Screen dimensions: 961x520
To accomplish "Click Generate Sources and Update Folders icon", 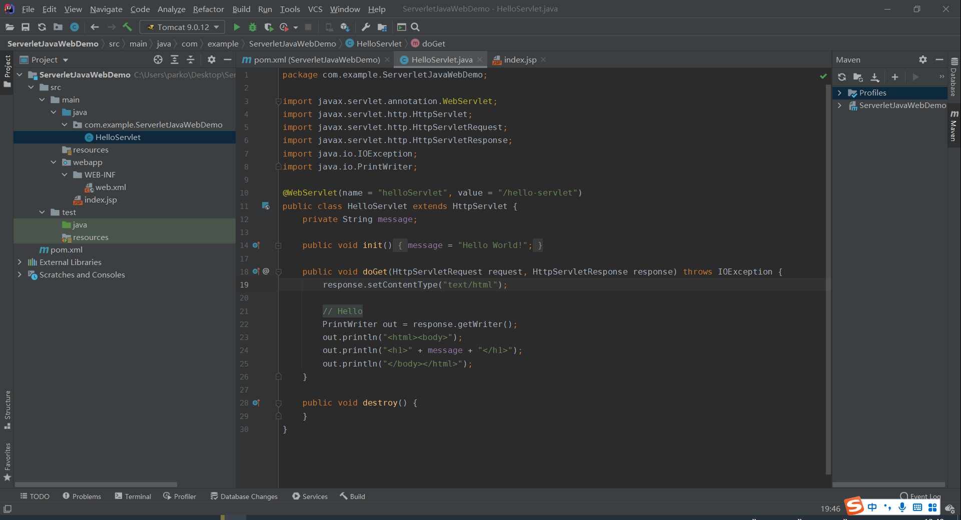I will pos(858,77).
